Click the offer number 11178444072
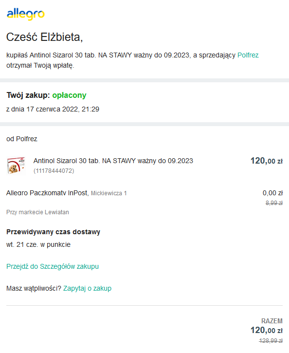 (54, 171)
